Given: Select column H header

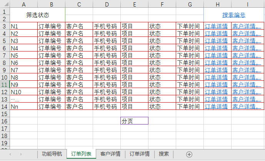Looking at the screenshot, I should pyautogui.click(x=217, y=4).
